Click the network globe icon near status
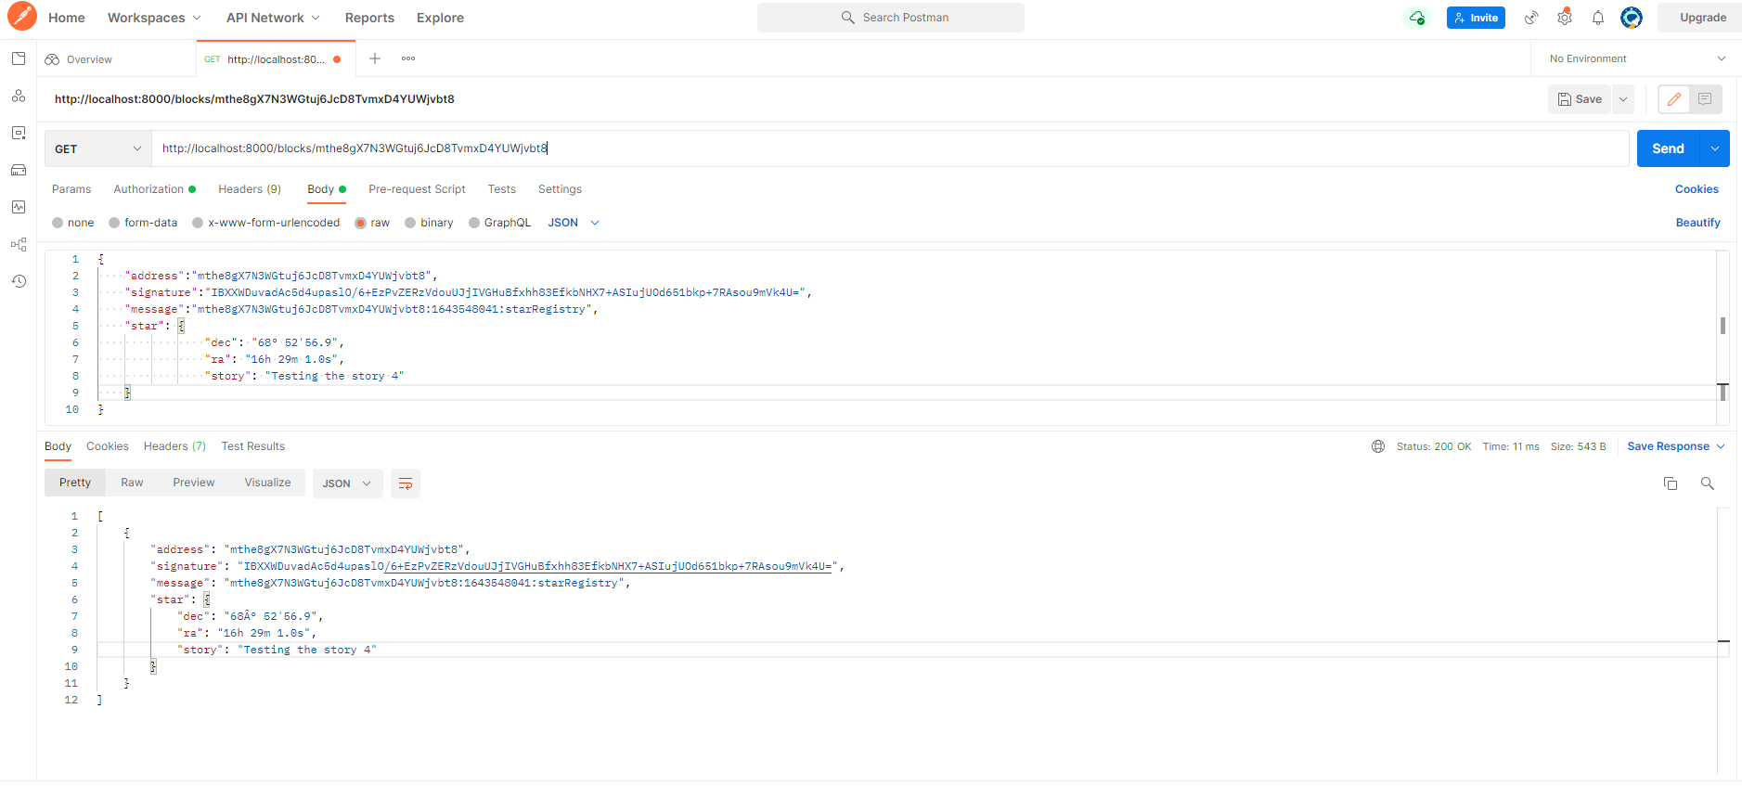Screen dimensions: 1742x786 tap(1378, 446)
